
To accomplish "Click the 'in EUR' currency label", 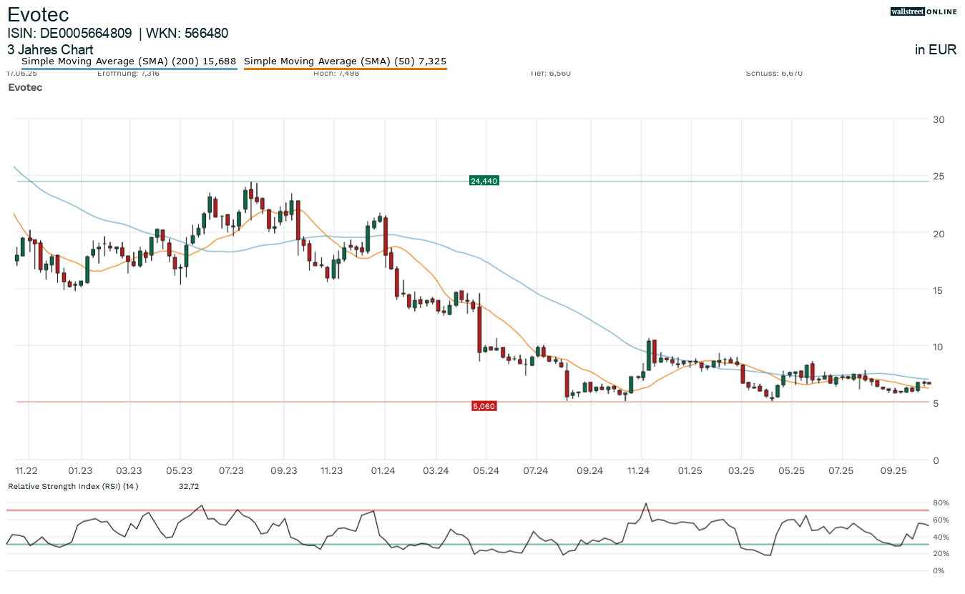I will pyautogui.click(x=936, y=50).
